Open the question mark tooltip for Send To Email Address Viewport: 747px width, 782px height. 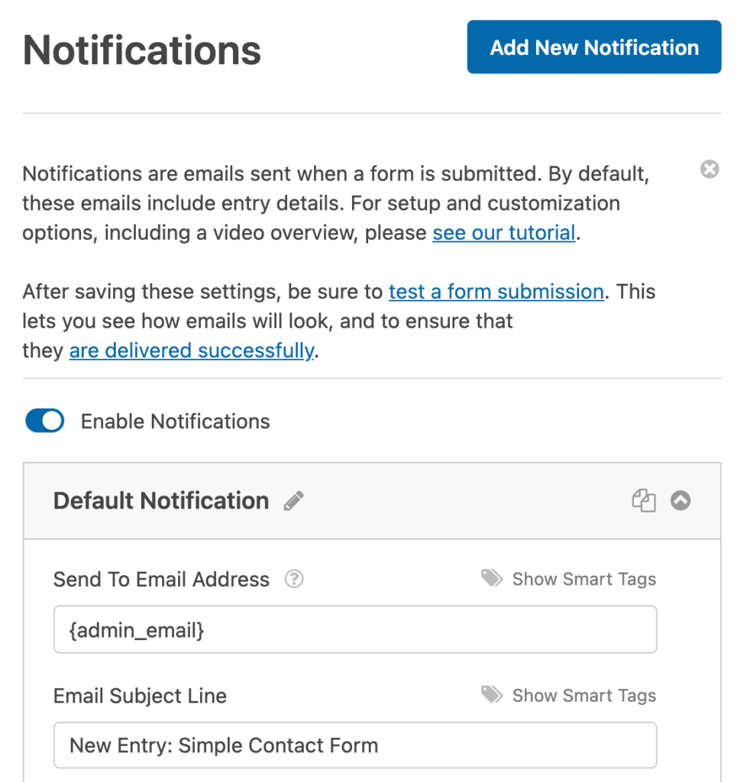(293, 579)
